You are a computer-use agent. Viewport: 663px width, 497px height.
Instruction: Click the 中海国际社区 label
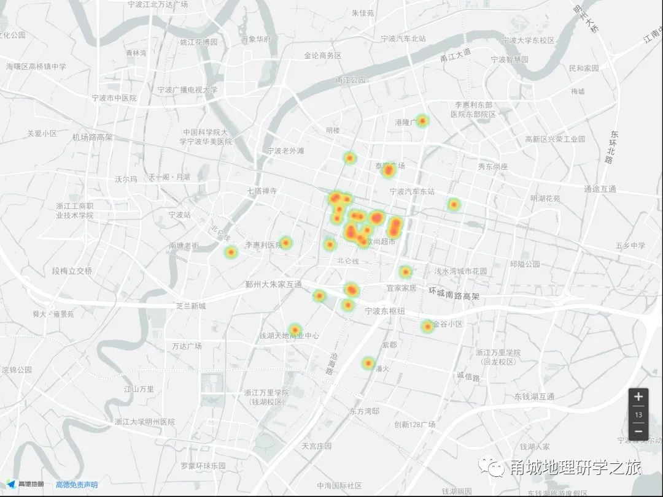tap(339, 485)
